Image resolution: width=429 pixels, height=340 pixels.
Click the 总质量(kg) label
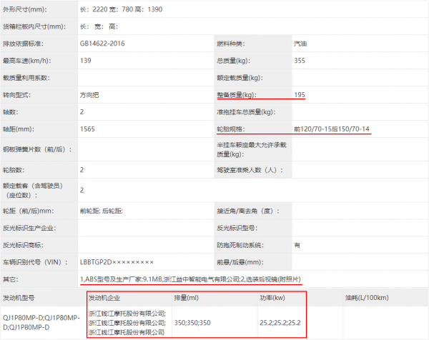click(x=233, y=61)
